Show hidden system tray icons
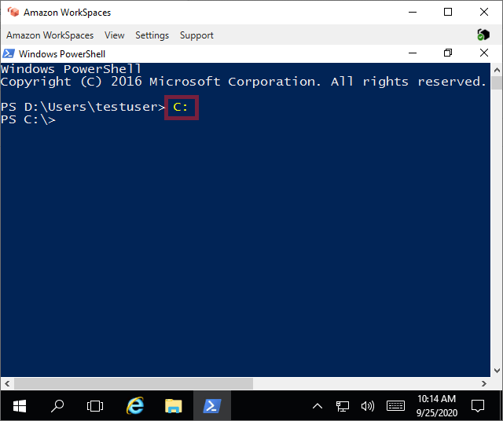503x421 pixels. click(318, 406)
